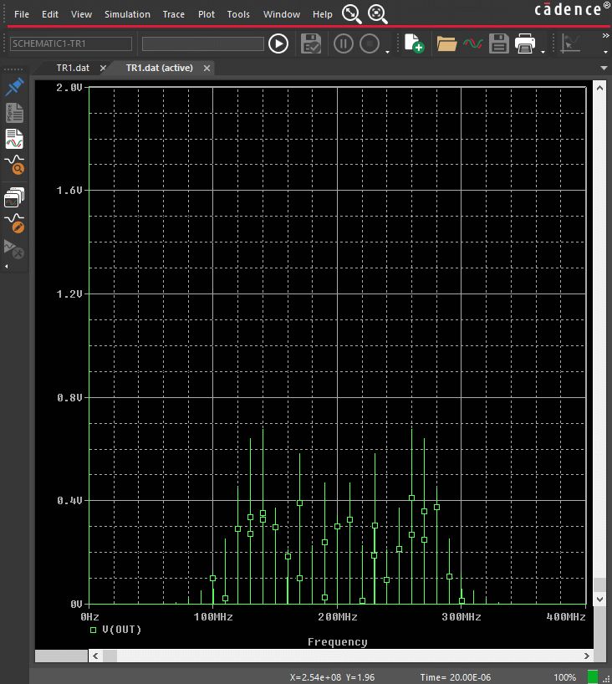The width and height of the screenshot is (612, 684).
Task: Click the new file icon with plus
Action: (414, 43)
